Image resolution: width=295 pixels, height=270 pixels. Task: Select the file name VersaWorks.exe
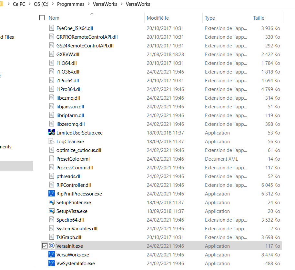pos(73,255)
